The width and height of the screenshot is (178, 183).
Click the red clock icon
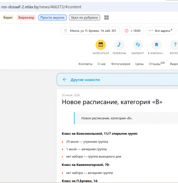(x=127, y=31)
